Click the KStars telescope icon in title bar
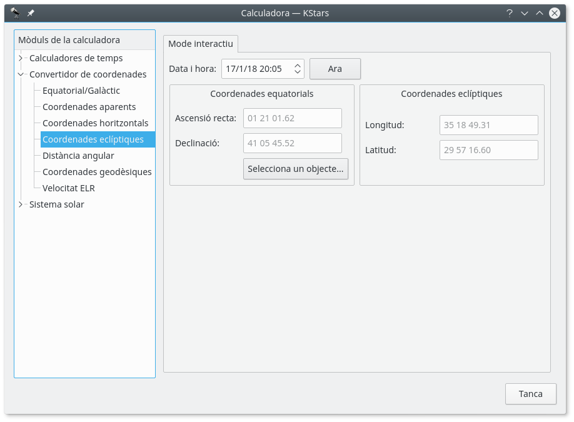574x422 pixels. 15,13
